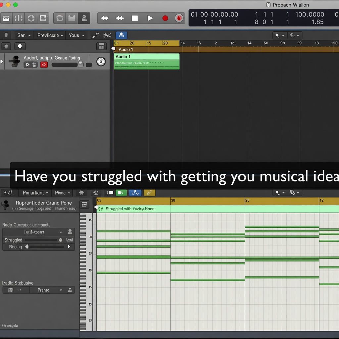Image resolution: width=339 pixels, height=339 pixels.
Task: Click the piano roll dots icon before the white button
Action: [96, 193]
